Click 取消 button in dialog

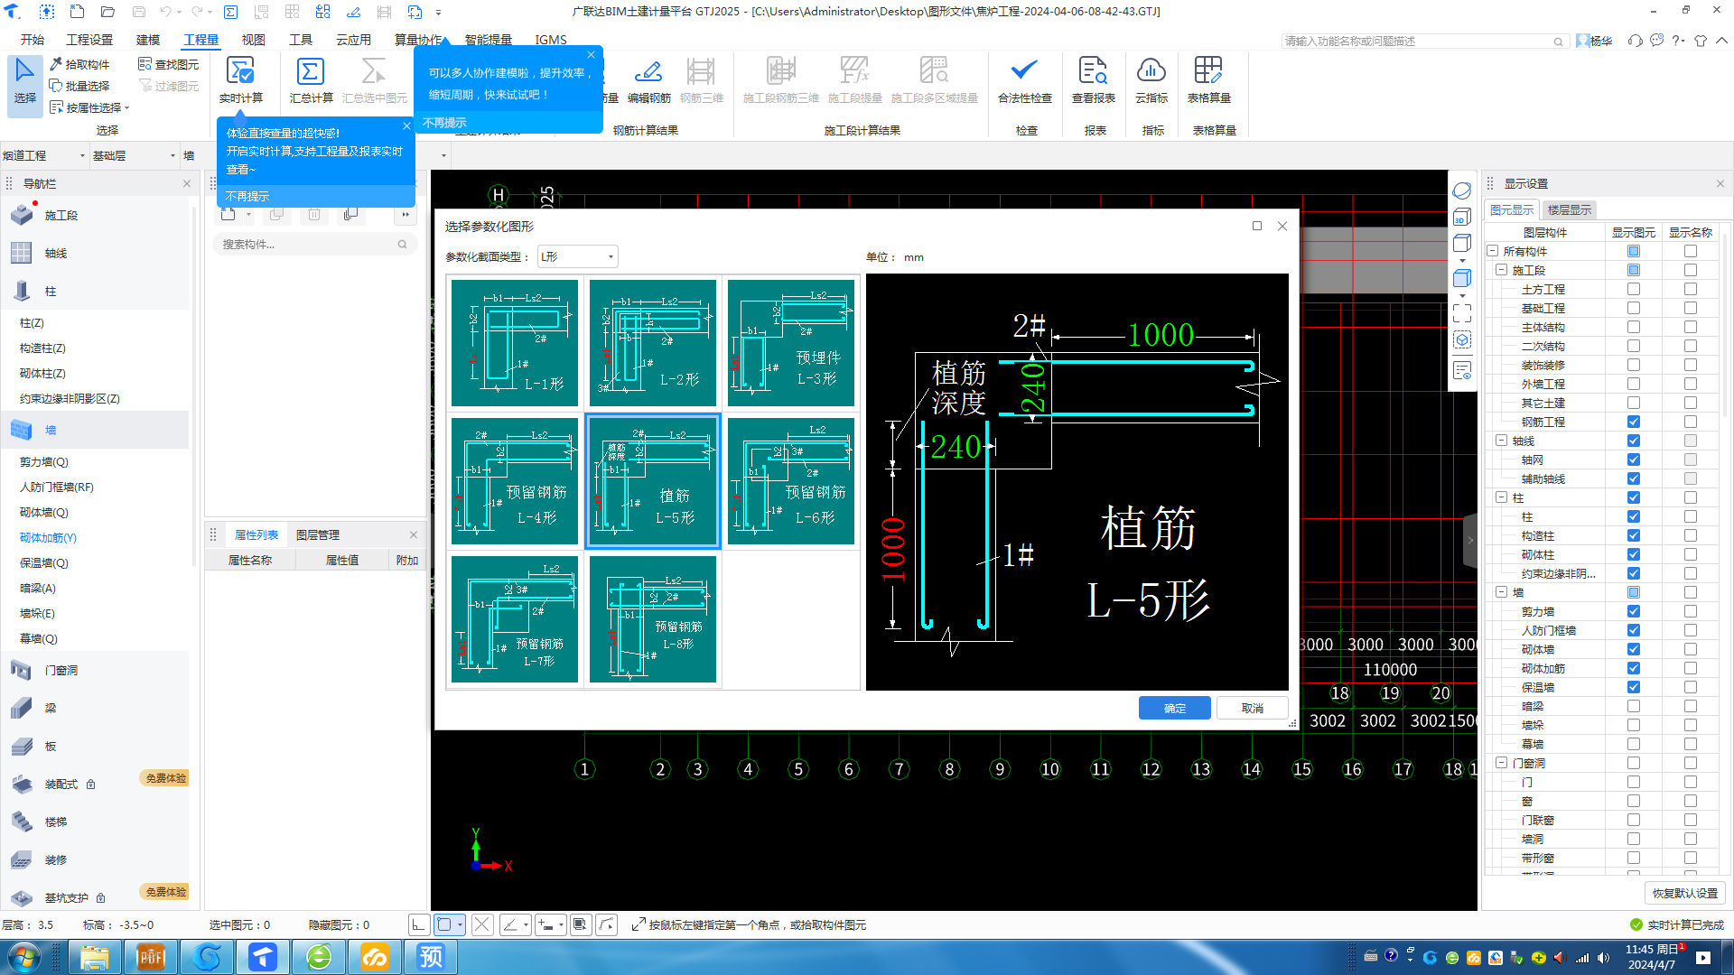coord(1252,708)
